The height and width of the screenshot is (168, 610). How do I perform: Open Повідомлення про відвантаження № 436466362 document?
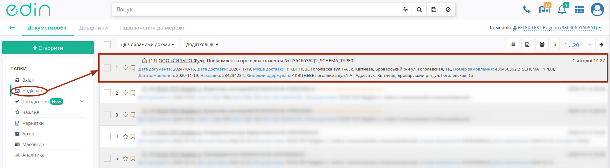[281, 61]
